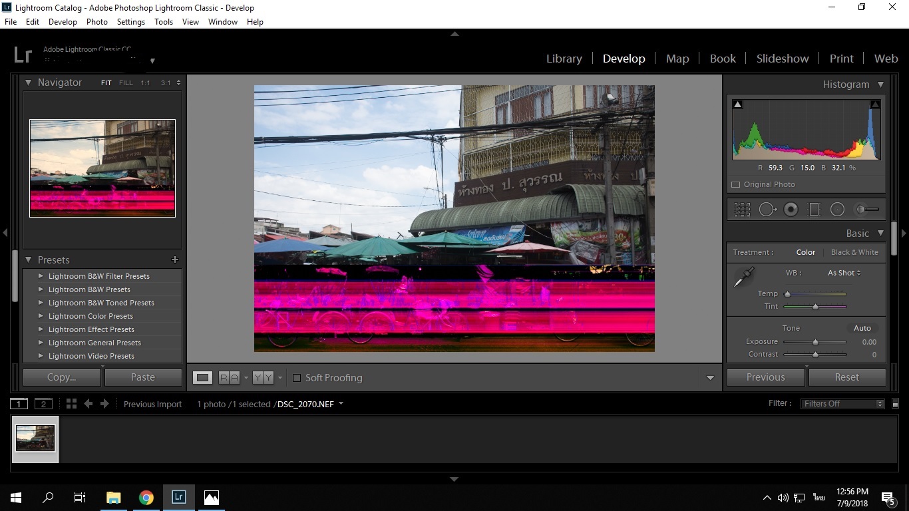Pick the Radial Filter tool

pos(837,210)
